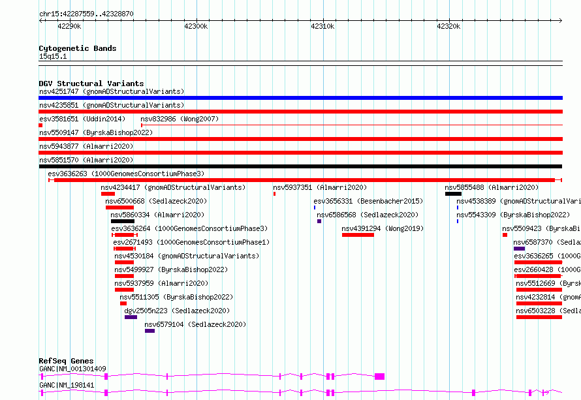Click the 42300k ruler position label
Viewport: 581px width, 400px height.
196,26
